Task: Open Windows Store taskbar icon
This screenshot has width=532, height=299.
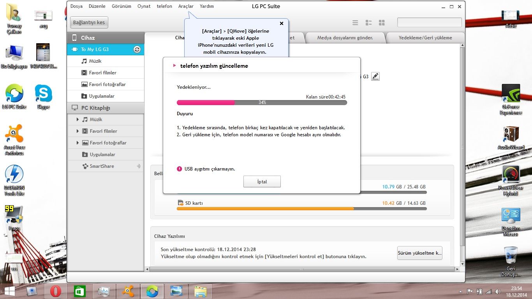Action: coord(80,291)
